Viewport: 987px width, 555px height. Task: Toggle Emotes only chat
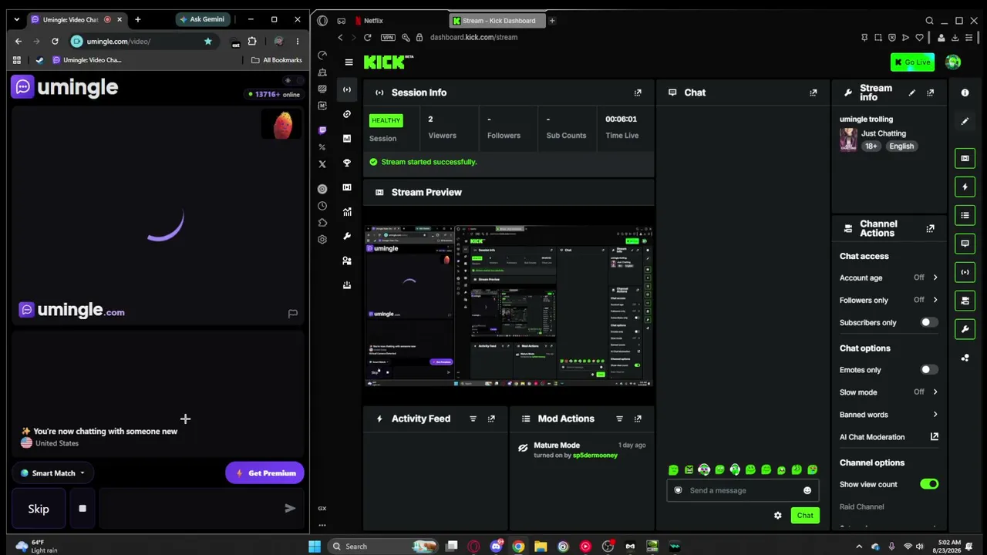tap(928, 370)
